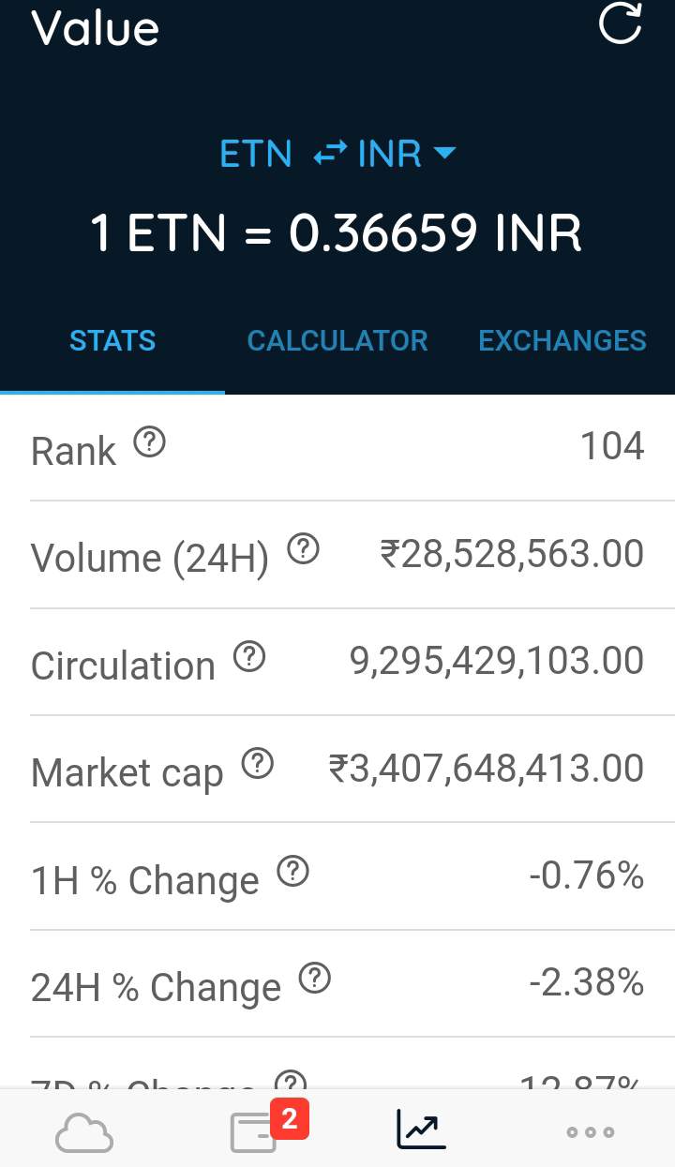The width and height of the screenshot is (675, 1167).
Task: Tap the 1 ETN = 0.36659 INR rate
Action: 337,232
